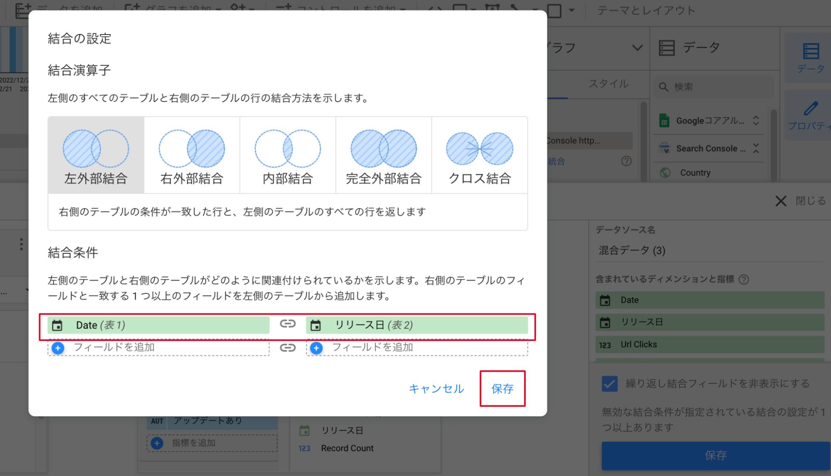Collapse the Search Console data source
831x476 pixels.
click(756, 148)
